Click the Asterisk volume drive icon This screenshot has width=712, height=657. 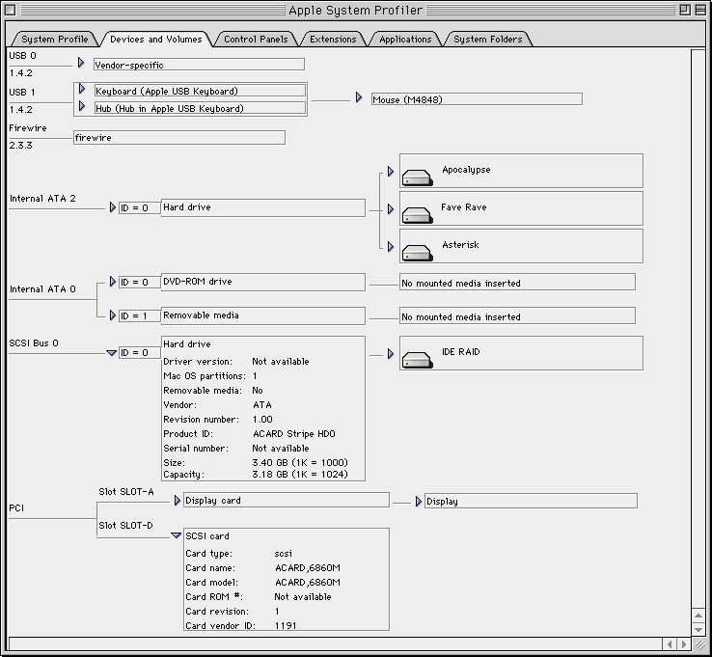tap(417, 253)
